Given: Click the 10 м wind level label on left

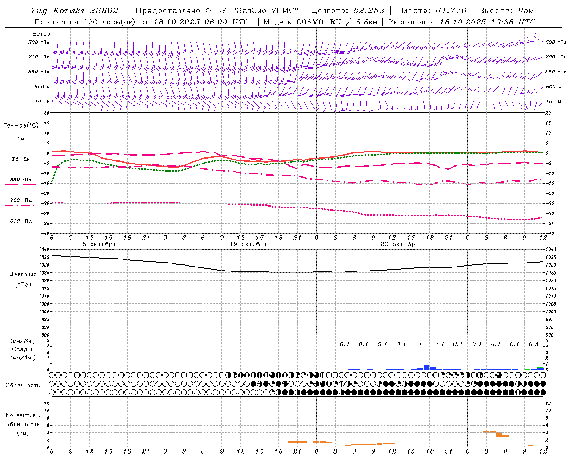Looking at the screenshot, I should [43, 101].
